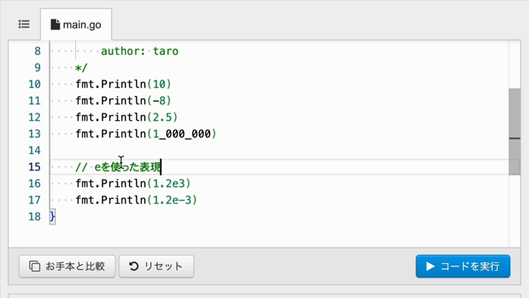529x298 pixels.
Task: Click the copy icon in お手本と比較 button
Action: [x=35, y=267]
